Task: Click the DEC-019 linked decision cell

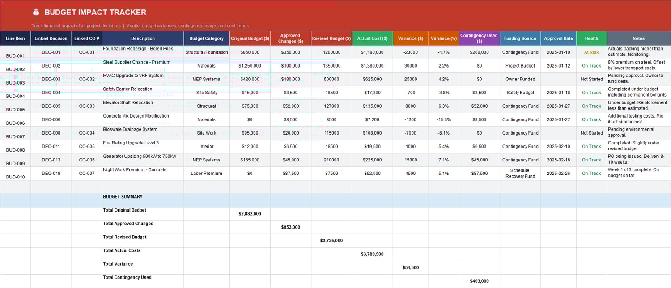Action: pyautogui.click(x=51, y=173)
